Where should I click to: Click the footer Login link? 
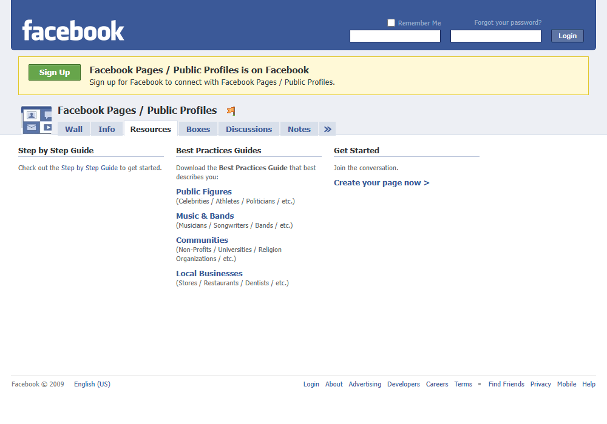pos(311,384)
